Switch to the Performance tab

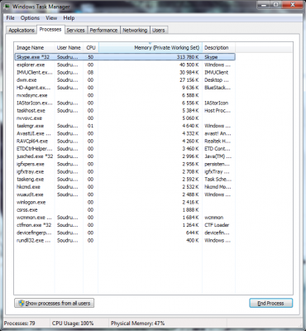tap(103, 30)
